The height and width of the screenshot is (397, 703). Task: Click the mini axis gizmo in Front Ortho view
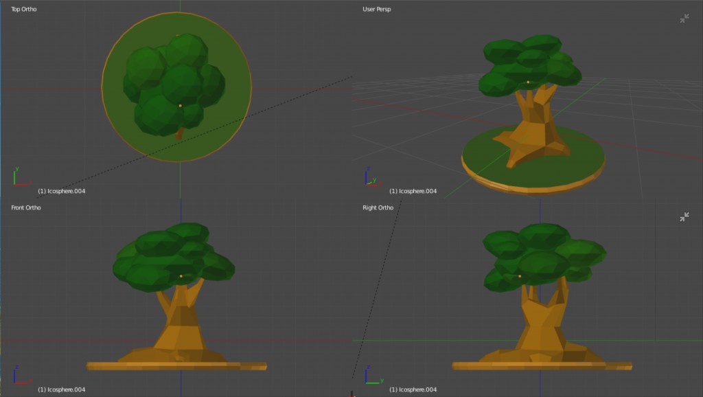pos(15,380)
